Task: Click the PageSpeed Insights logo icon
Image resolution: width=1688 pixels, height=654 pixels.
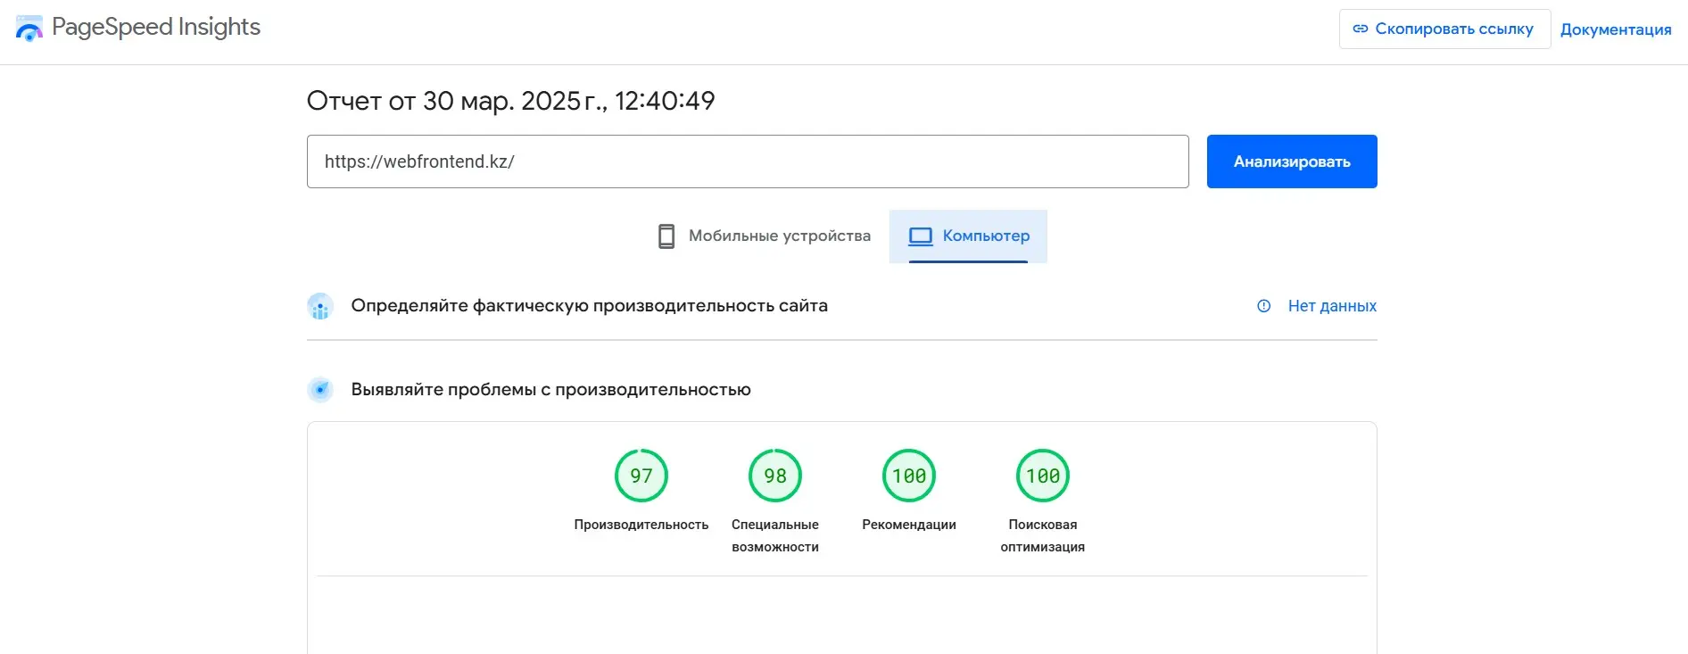Action: click(29, 29)
